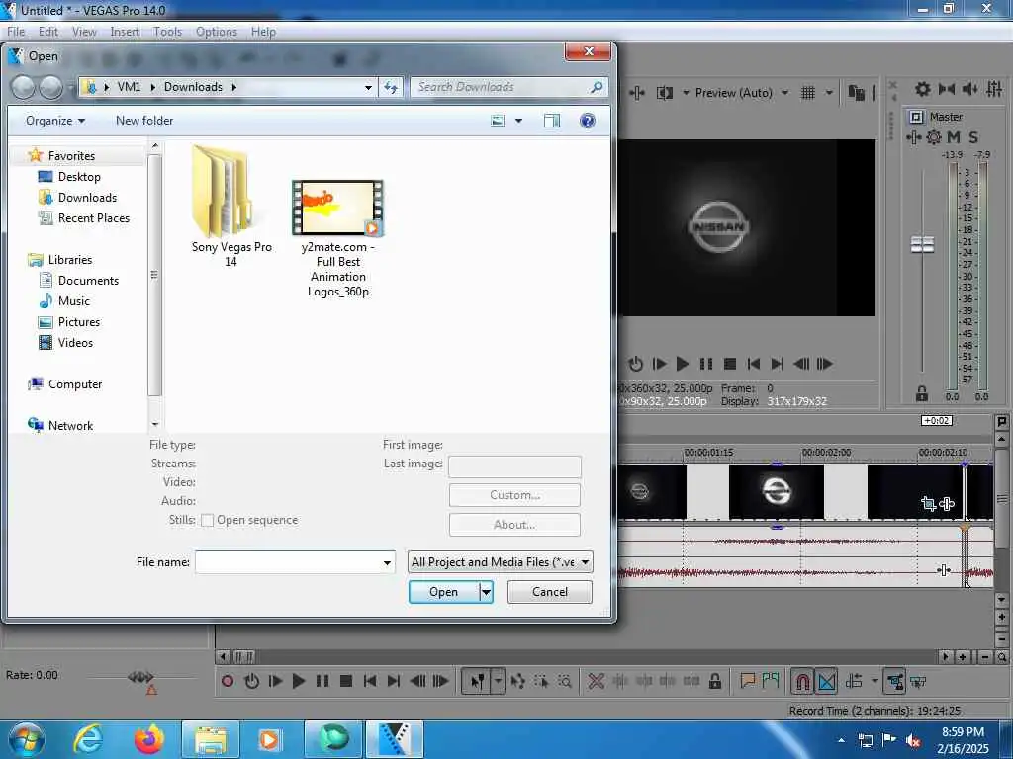Click Split Screen View icon in preview

coord(665,93)
